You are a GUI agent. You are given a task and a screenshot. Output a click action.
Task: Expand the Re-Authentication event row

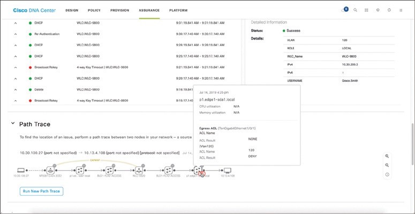pos(16,34)
